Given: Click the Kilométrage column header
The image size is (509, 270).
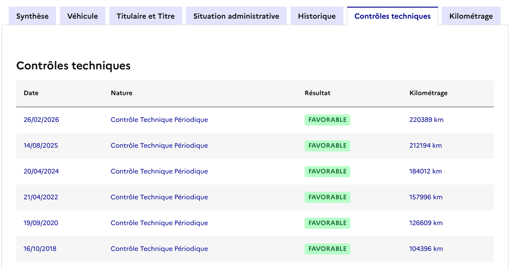Looking at the screenshot, I should pos(428,93).
